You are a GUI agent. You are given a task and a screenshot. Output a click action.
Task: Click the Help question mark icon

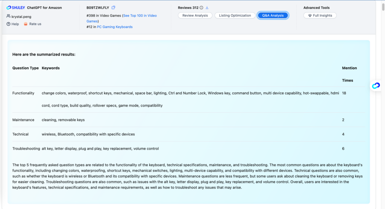pyautogui.click(x=8, y=24)
